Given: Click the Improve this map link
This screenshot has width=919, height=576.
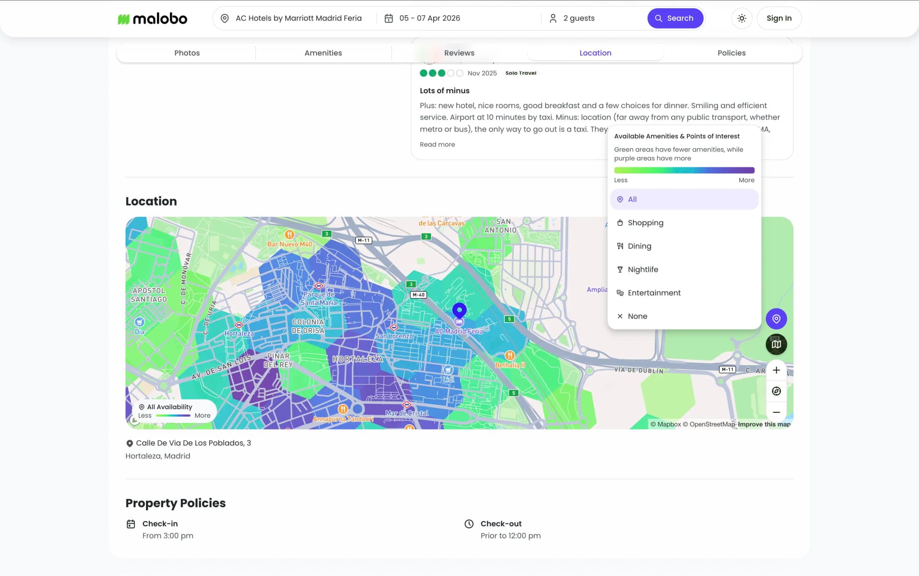Looking at the screenshot, I should (x=764, y=424).
